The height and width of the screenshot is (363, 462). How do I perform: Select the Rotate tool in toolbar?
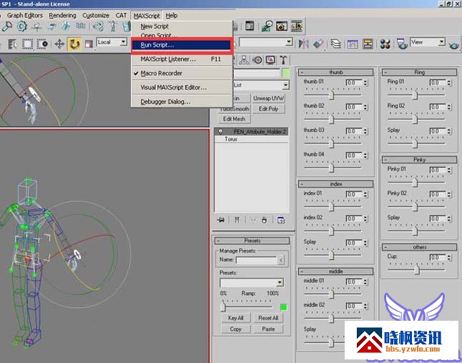click(74, 44)
